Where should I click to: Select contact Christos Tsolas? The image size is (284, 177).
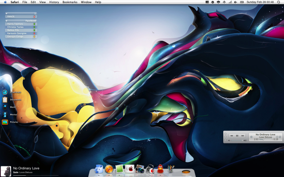21,27
